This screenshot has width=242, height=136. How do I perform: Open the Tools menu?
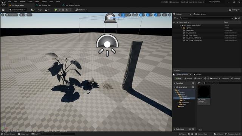(x=30, y=2)
